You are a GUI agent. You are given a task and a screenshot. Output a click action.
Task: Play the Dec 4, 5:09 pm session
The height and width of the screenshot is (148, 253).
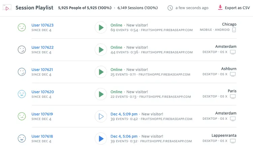100,116
